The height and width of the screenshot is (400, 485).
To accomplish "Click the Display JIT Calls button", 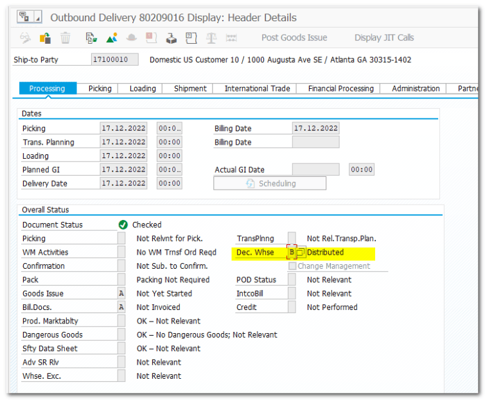I will [x=384, y=37].
